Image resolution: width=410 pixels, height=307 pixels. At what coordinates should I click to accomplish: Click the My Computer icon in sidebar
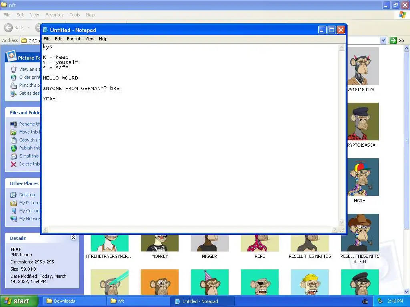click(14, 211)
